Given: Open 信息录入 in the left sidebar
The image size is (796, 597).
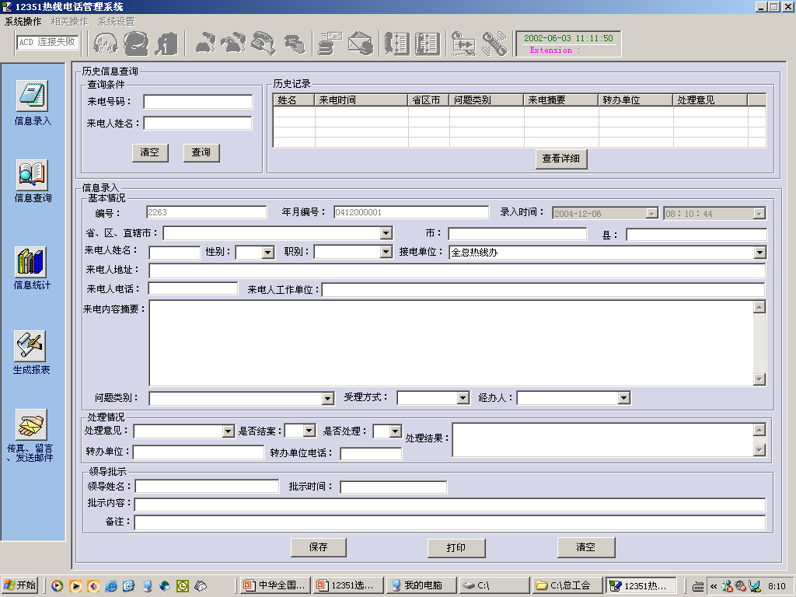Looking at the screenshot, I should [x=33, y=96].
